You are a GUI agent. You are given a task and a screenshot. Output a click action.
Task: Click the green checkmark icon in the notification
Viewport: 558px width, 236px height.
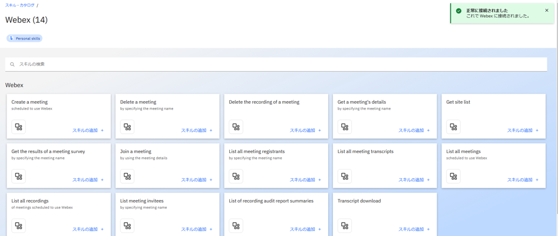pos(459,11)
